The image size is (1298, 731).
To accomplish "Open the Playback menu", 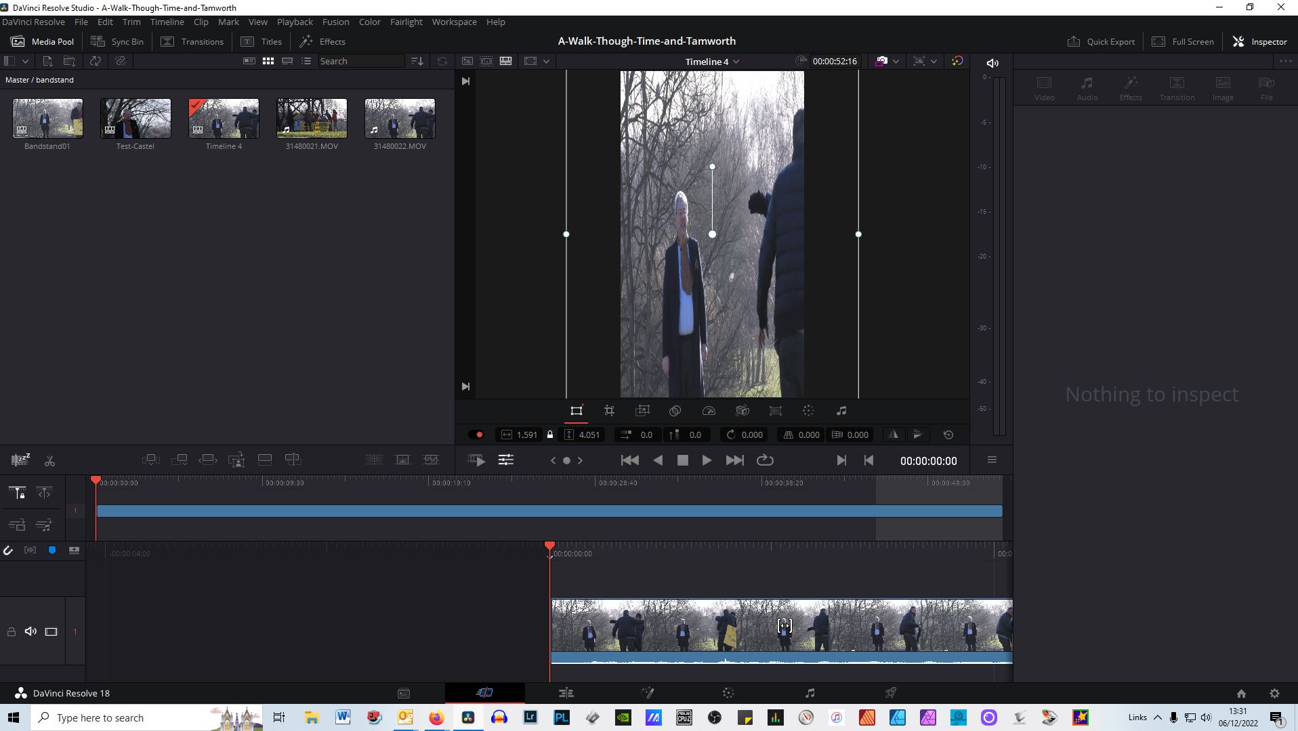I will click(x=295, y=22).
